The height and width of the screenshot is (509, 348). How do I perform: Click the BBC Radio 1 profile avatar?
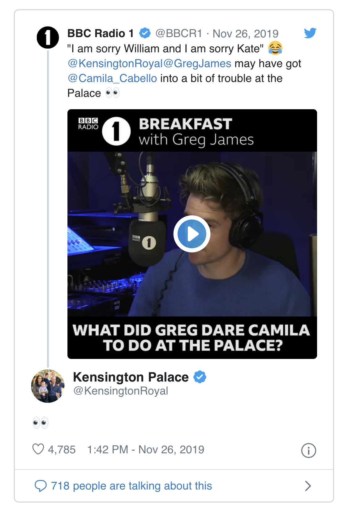click(x=48, y=37)
